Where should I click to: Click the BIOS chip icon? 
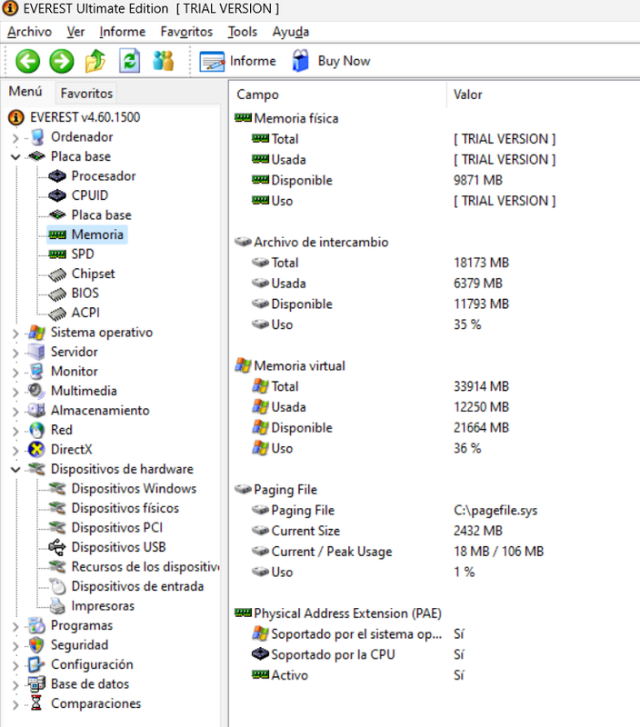click(57, 294)
